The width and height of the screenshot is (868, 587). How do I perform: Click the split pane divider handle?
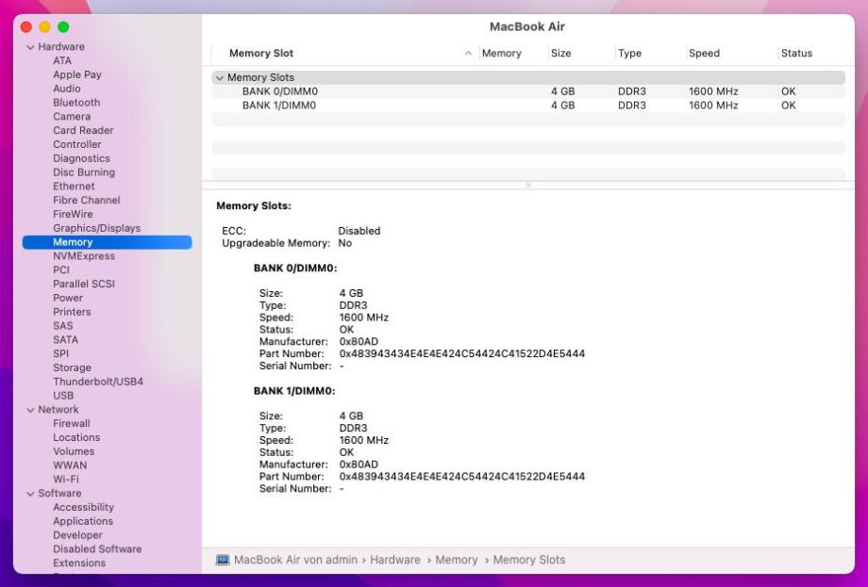click(527, 185)
